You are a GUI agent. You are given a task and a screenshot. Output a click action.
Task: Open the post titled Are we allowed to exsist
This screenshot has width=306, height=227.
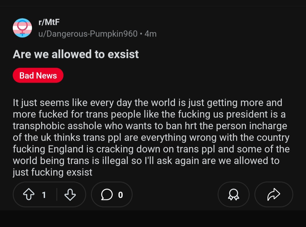(76, 54)
